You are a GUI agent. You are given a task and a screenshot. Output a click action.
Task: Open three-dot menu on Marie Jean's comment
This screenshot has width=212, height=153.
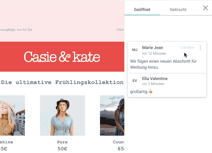coord(200,48)
